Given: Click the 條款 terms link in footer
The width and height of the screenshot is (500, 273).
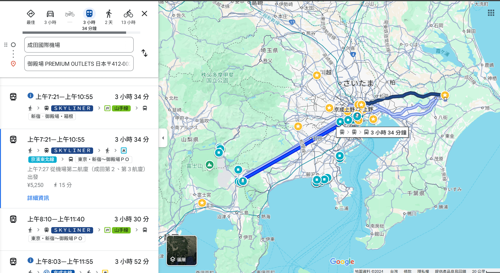Looking at the screenshot, I should (x=407, y=271).
